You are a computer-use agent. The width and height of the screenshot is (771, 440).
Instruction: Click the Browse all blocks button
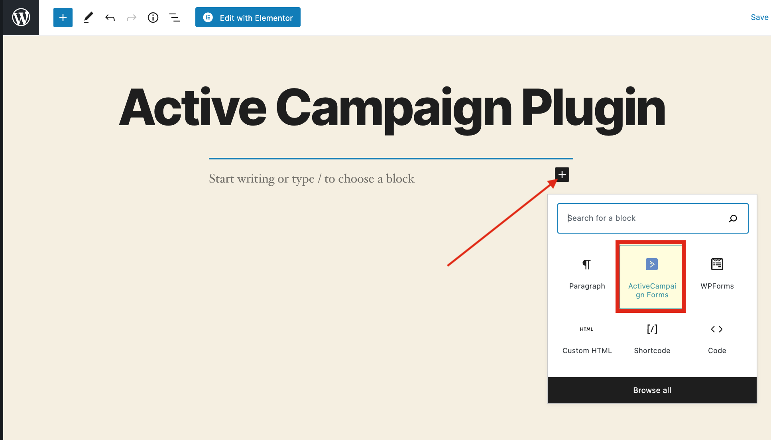(652, 390)
